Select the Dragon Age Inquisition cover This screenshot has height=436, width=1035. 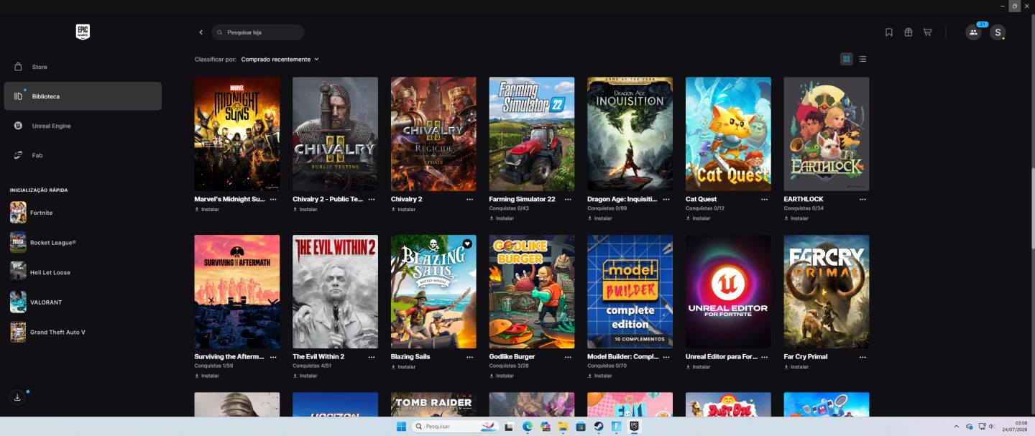coord(630,134)
